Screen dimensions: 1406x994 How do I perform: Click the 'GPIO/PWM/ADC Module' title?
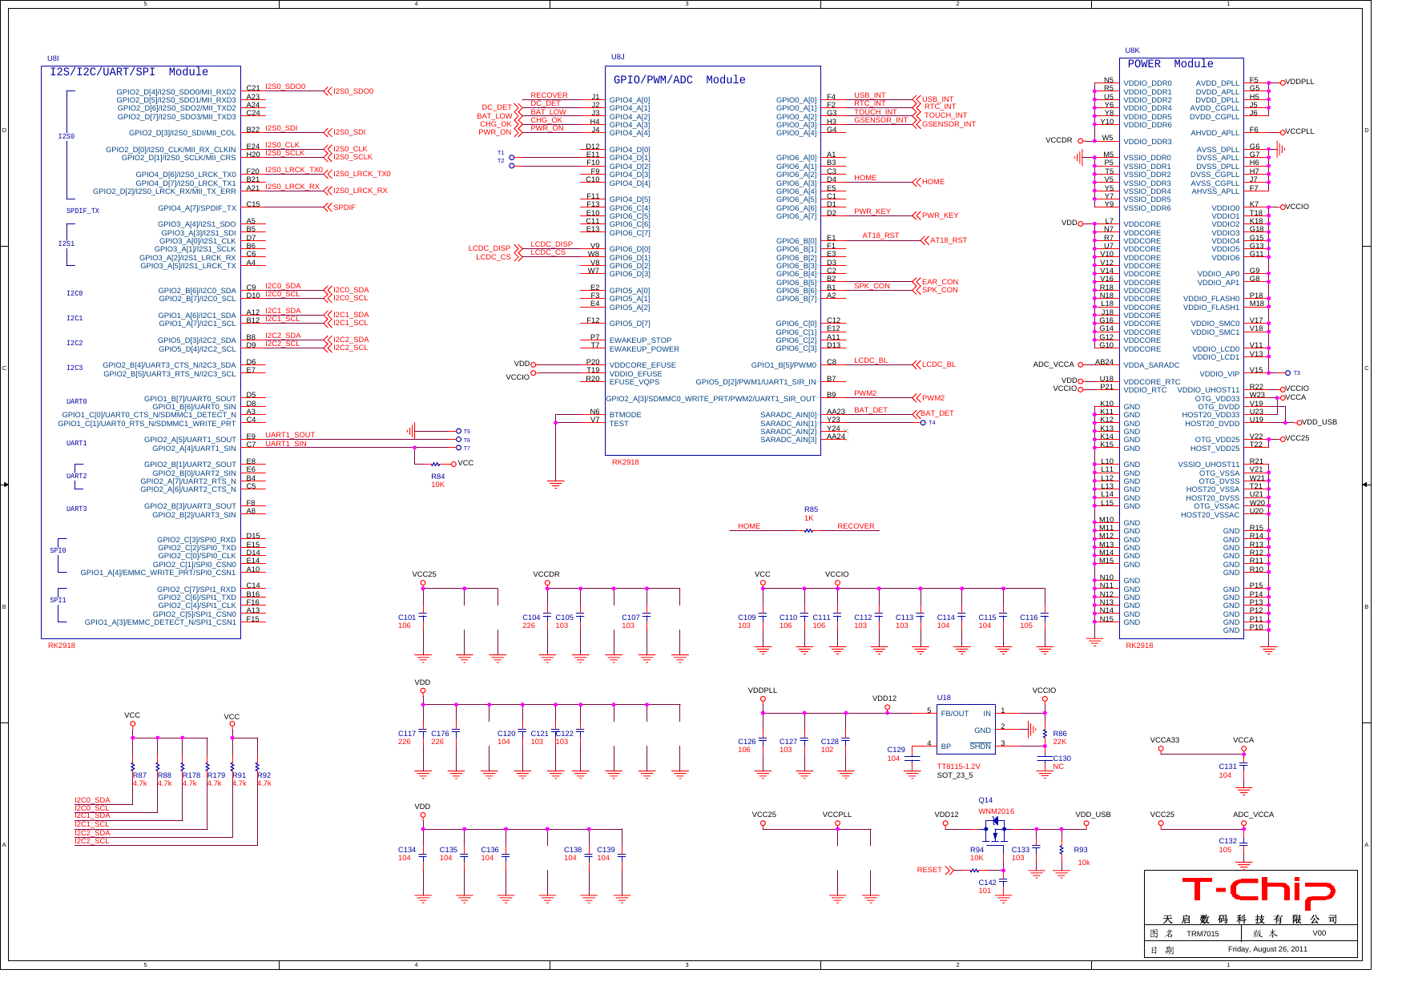(x=679, y=80)
